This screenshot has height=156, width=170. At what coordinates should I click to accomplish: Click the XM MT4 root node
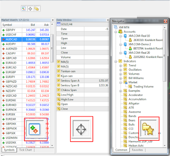(124, 27)
